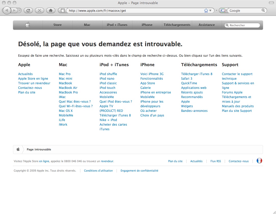Bookmark this page with the star icon
276x214 pixels.
(206, 10)
